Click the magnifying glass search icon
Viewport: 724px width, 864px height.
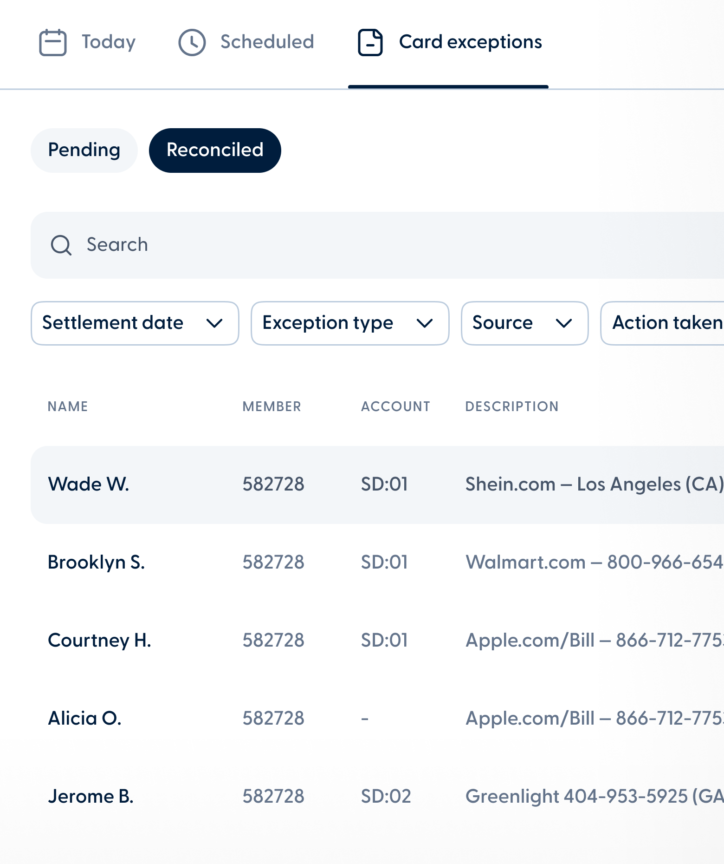coord(61,245)
